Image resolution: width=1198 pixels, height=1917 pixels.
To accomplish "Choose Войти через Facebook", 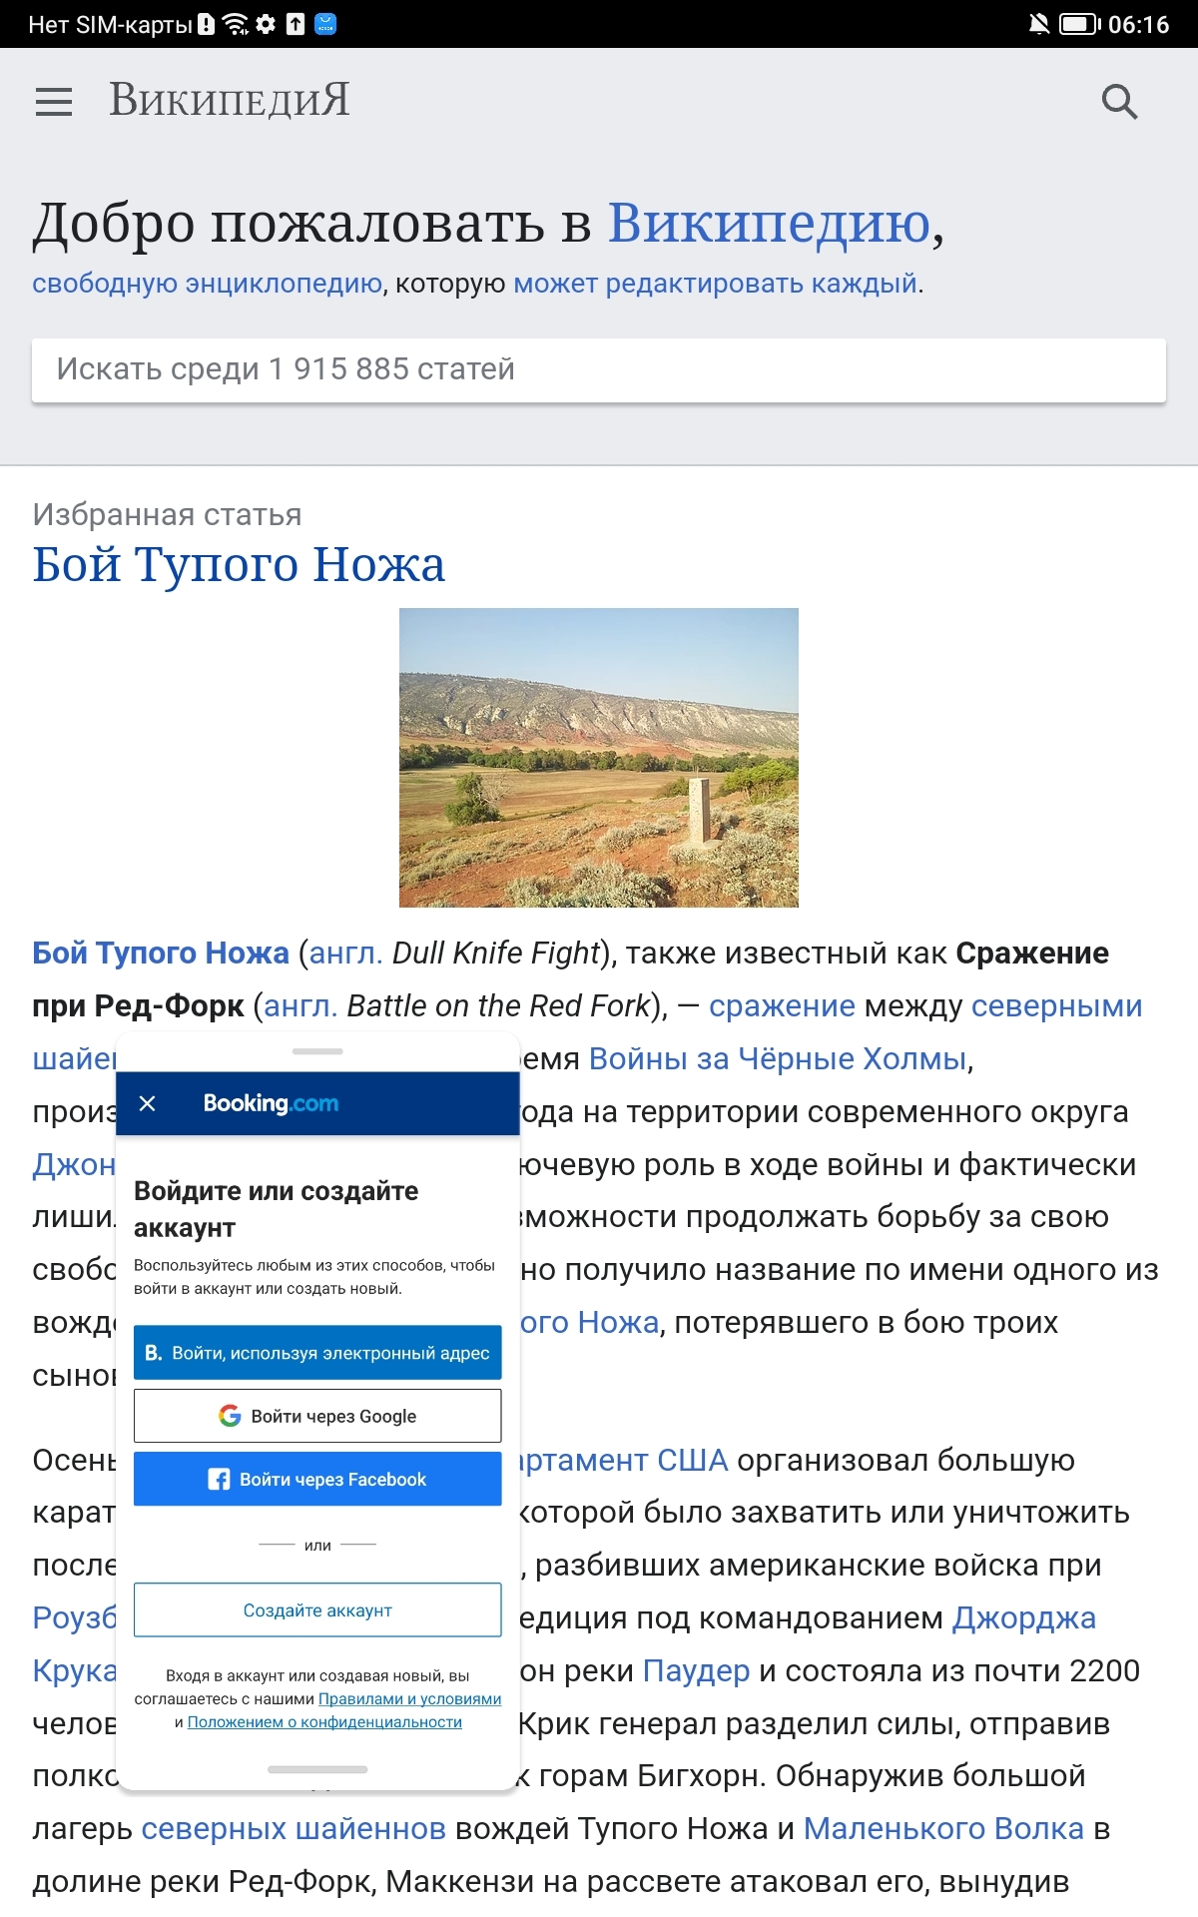I will [x=317, y=1479].
